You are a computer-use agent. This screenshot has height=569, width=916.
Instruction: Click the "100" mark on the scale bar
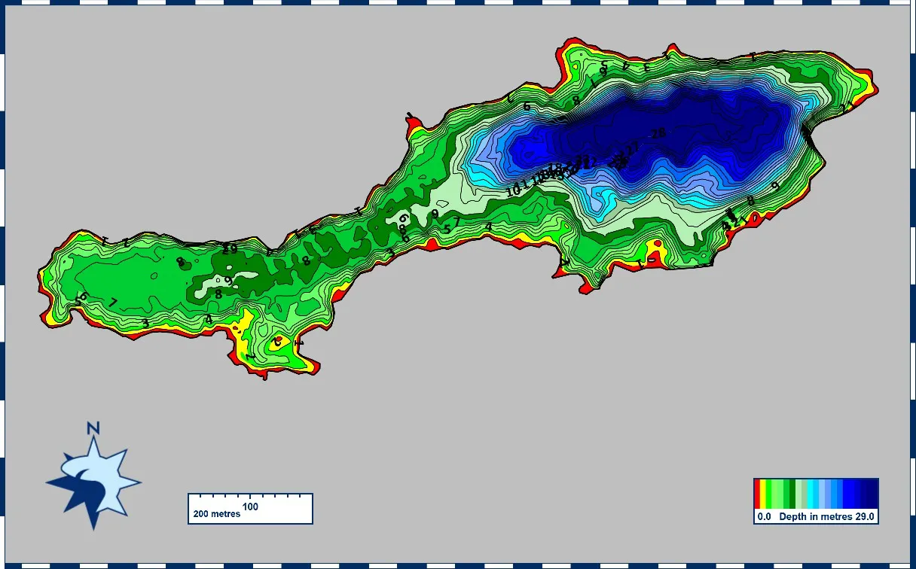tap(251, 507)
